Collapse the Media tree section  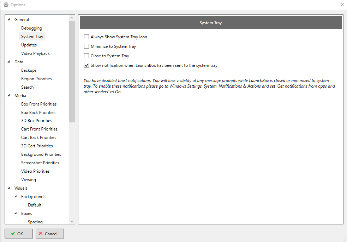click(x=9, y=96)
